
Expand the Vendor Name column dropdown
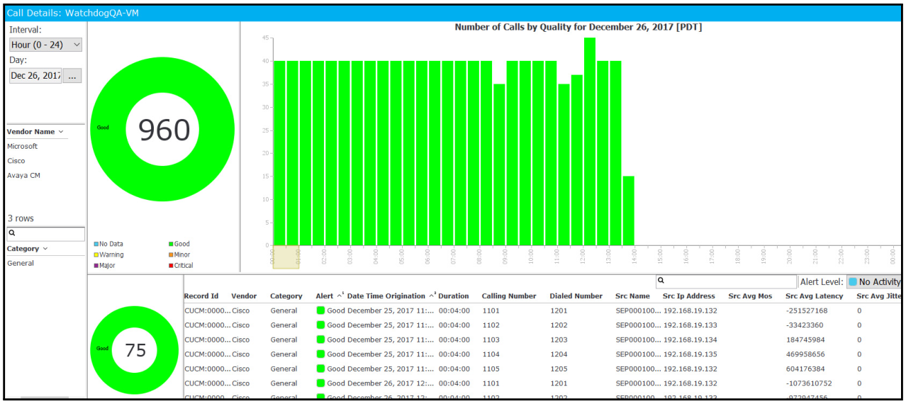pyautogui.click(x=61, y=132)
